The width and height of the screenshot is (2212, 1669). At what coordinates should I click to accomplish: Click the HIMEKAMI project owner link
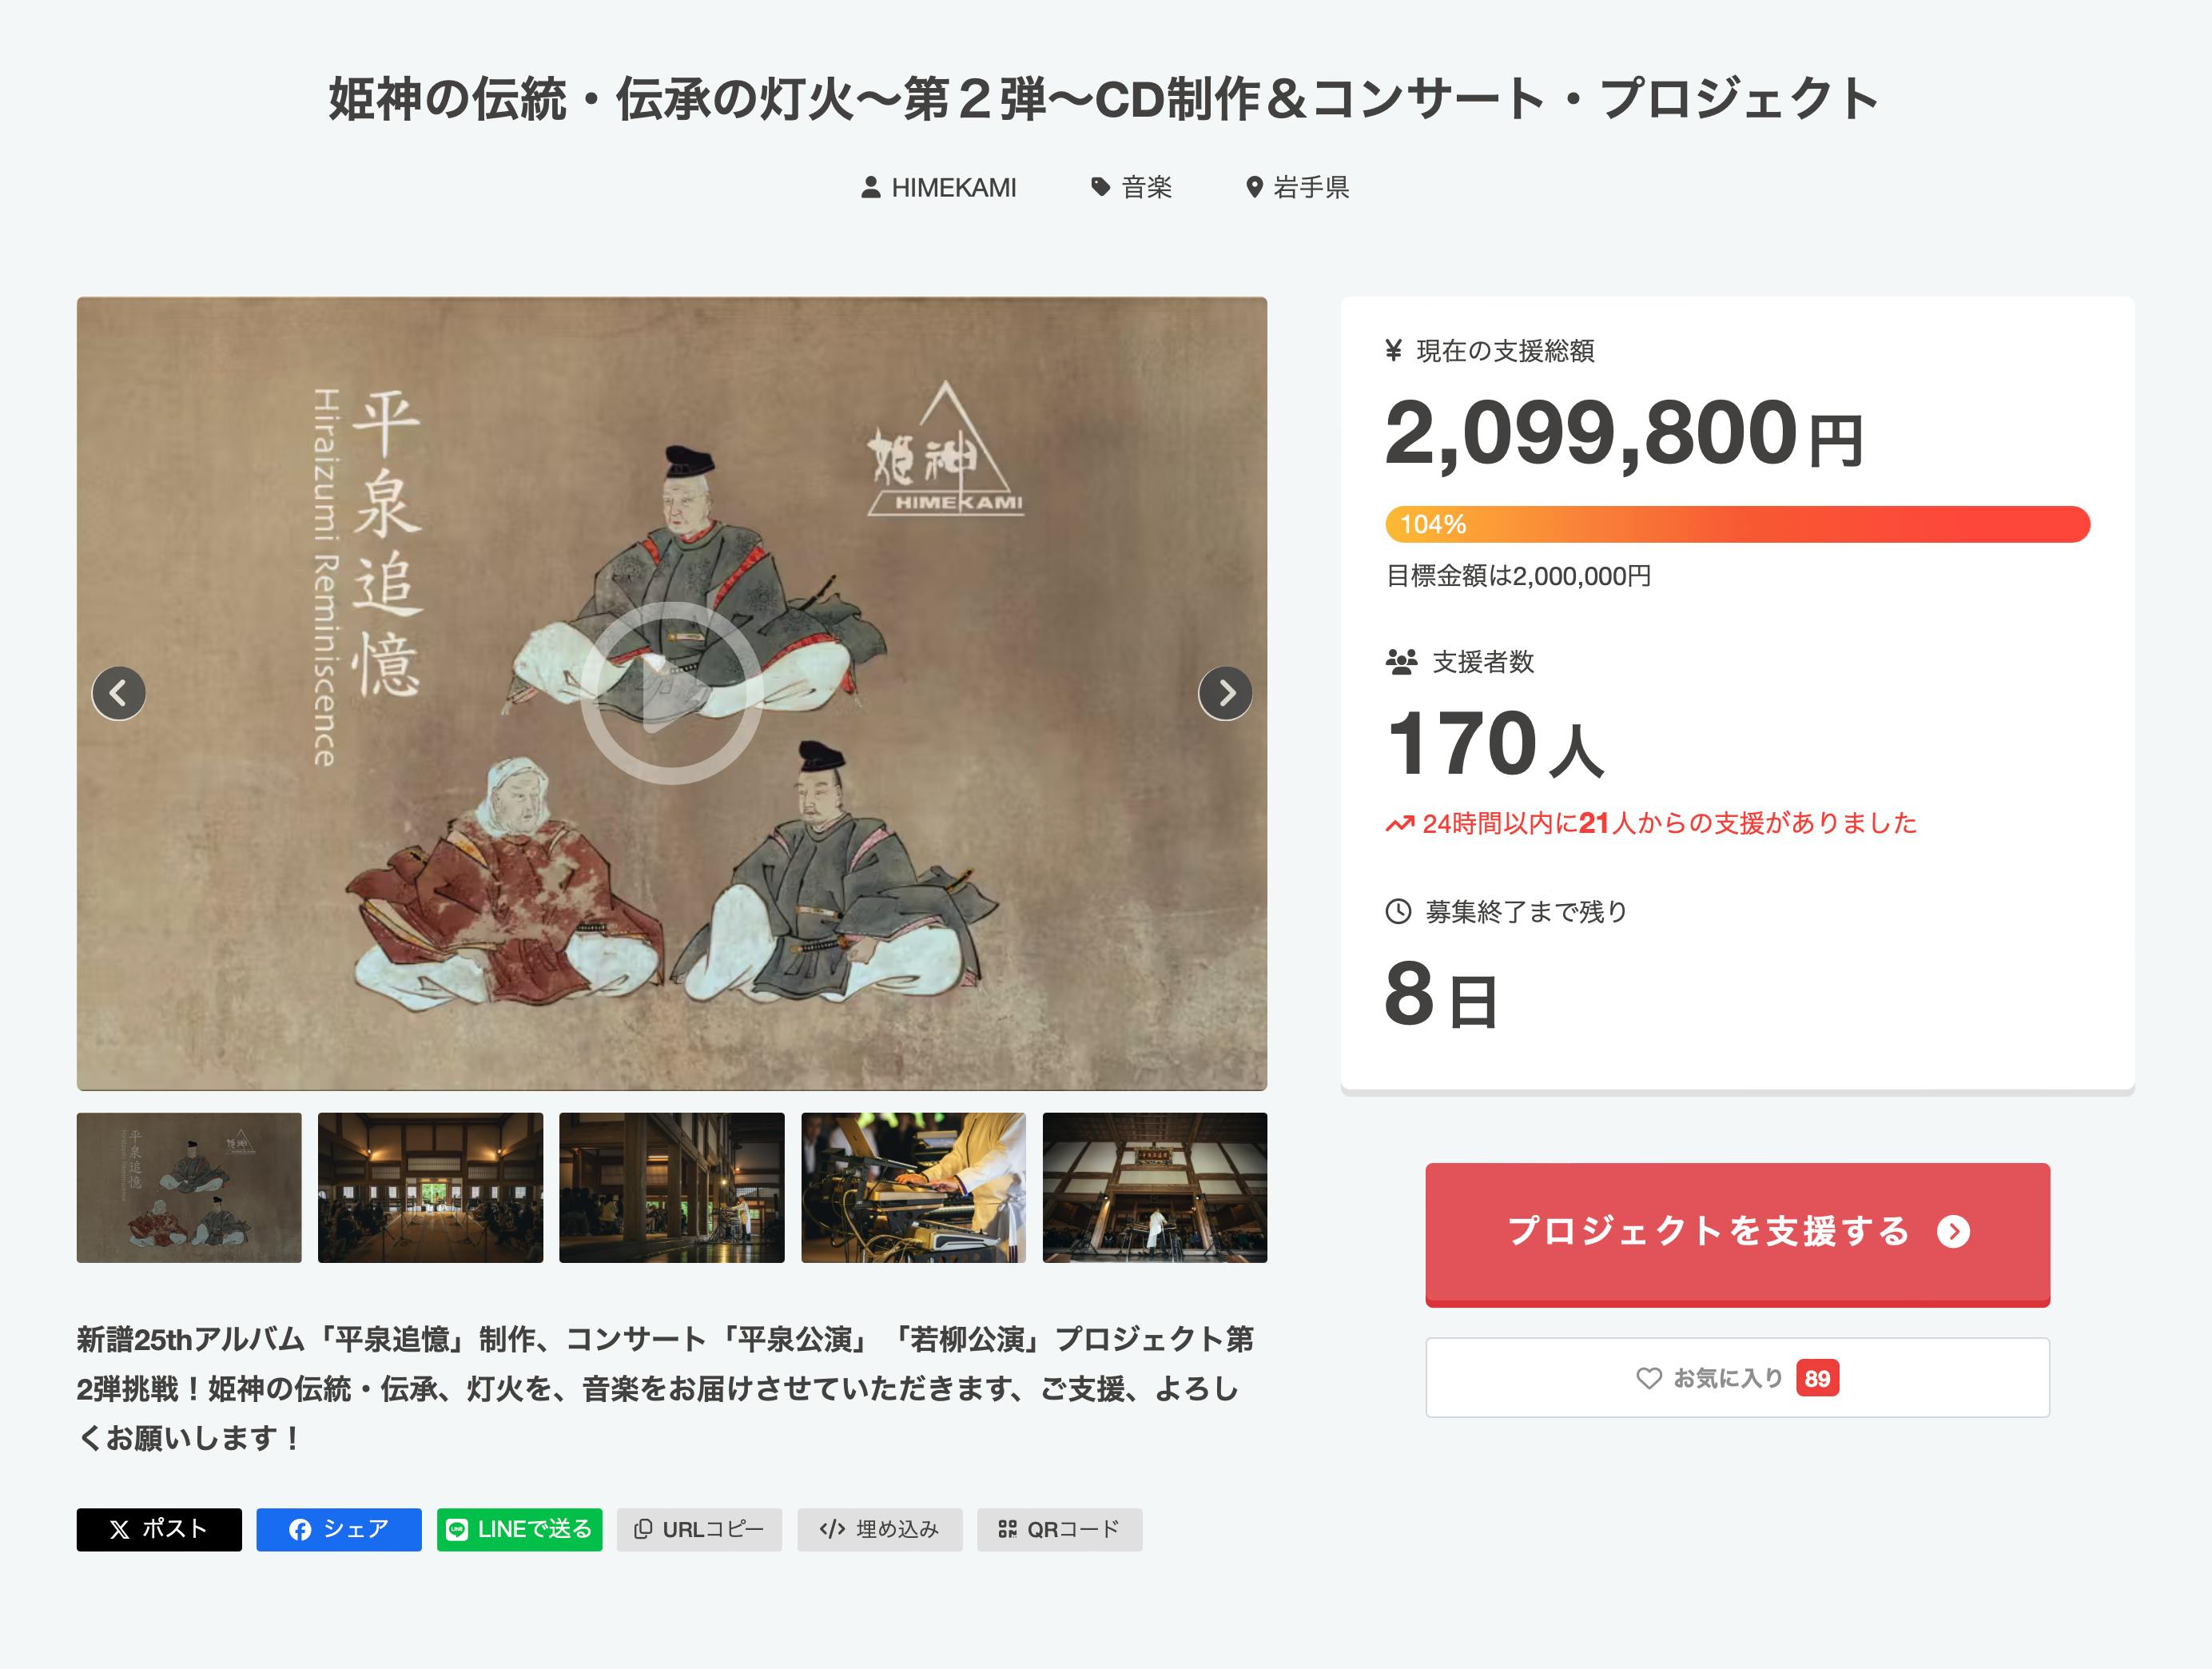coord(939,188)
